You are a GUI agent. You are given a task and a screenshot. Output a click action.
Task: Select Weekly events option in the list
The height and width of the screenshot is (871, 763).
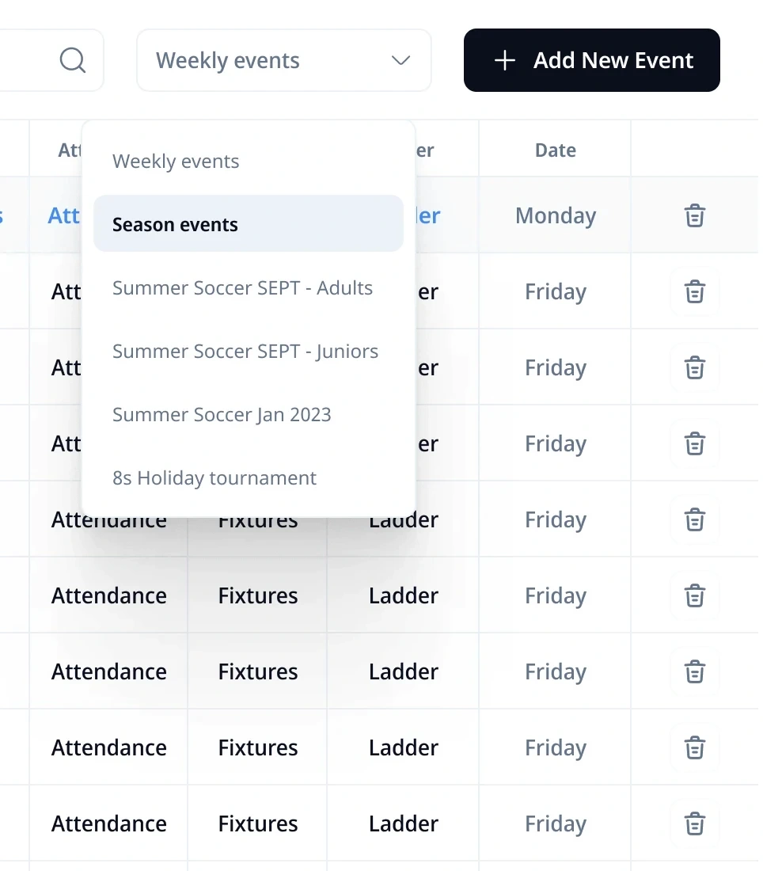pyautogui.click(x=176, y=162)
